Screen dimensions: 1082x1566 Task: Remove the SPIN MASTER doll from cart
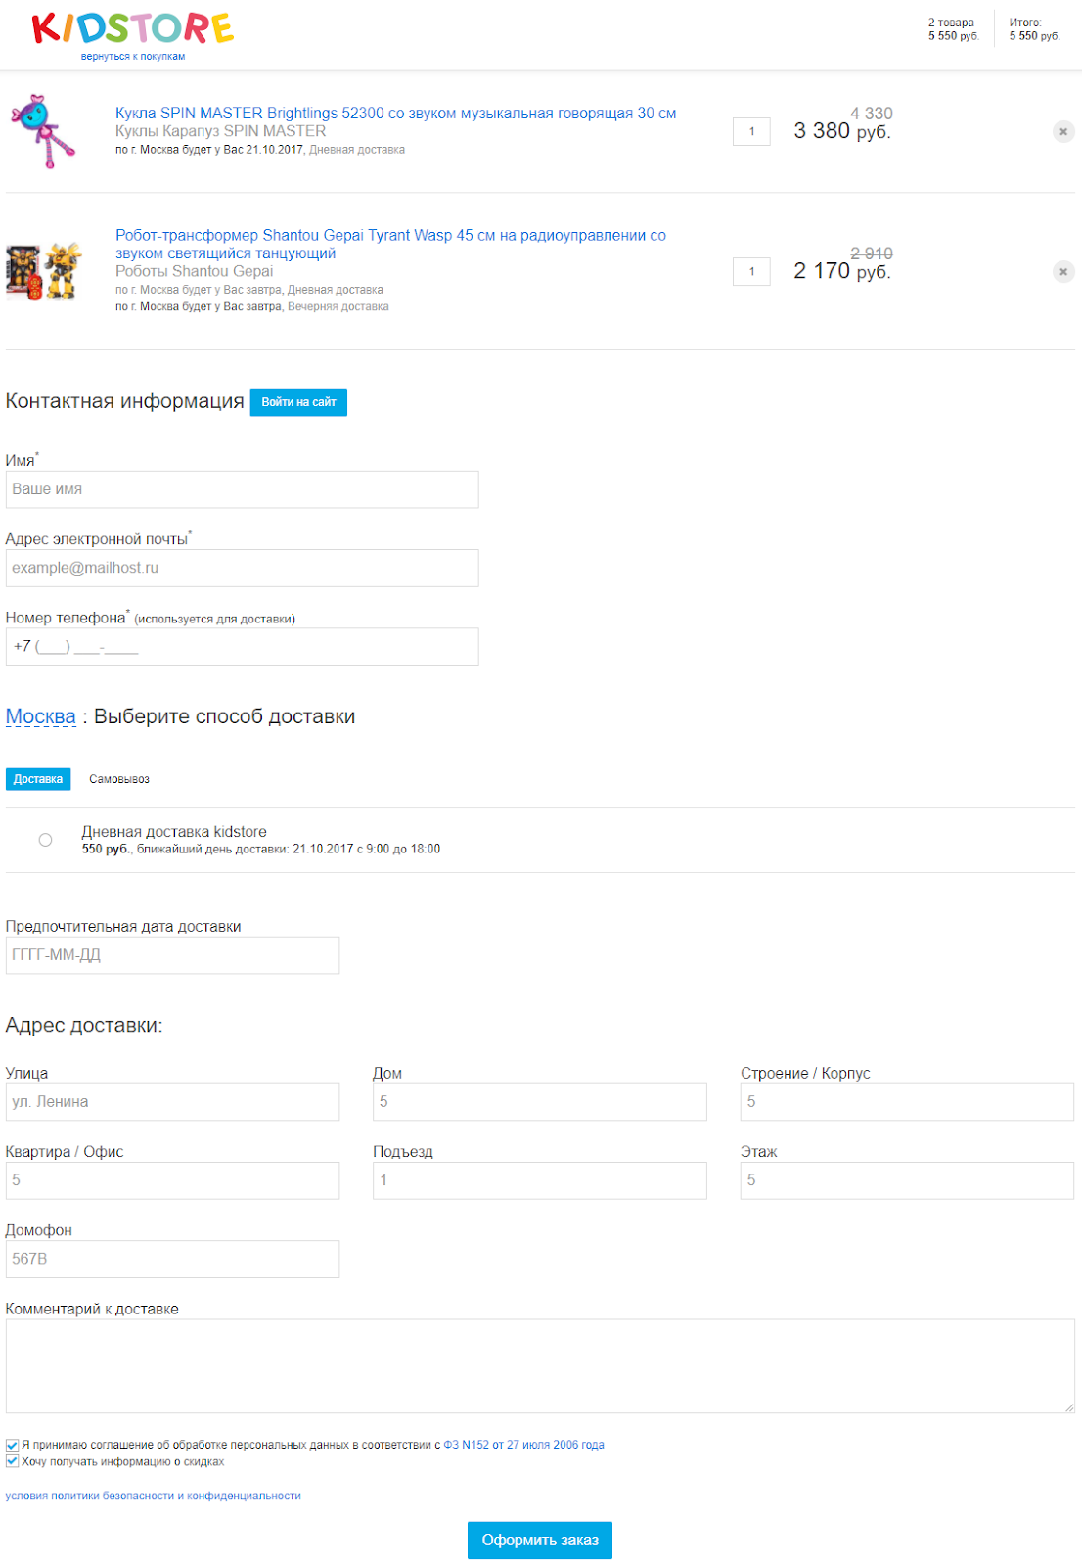[x=1063, y=131]
